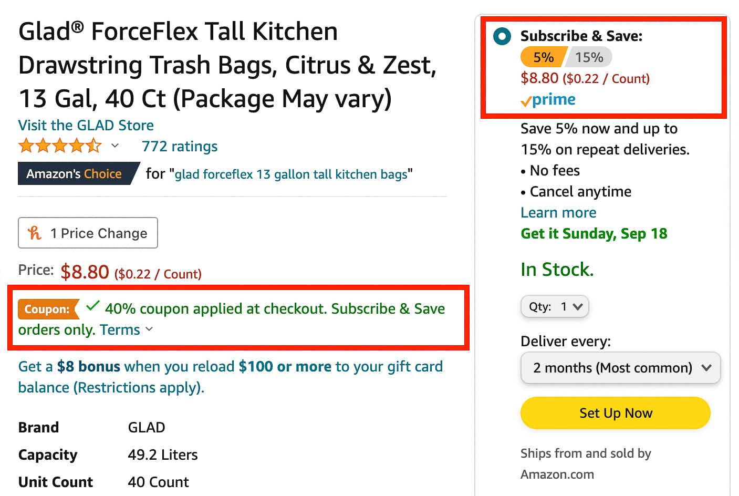739x496 pixels.
Task: Open "Visit the GLAD Store" link
Action: pyautogui.click(x=86, y=125)
